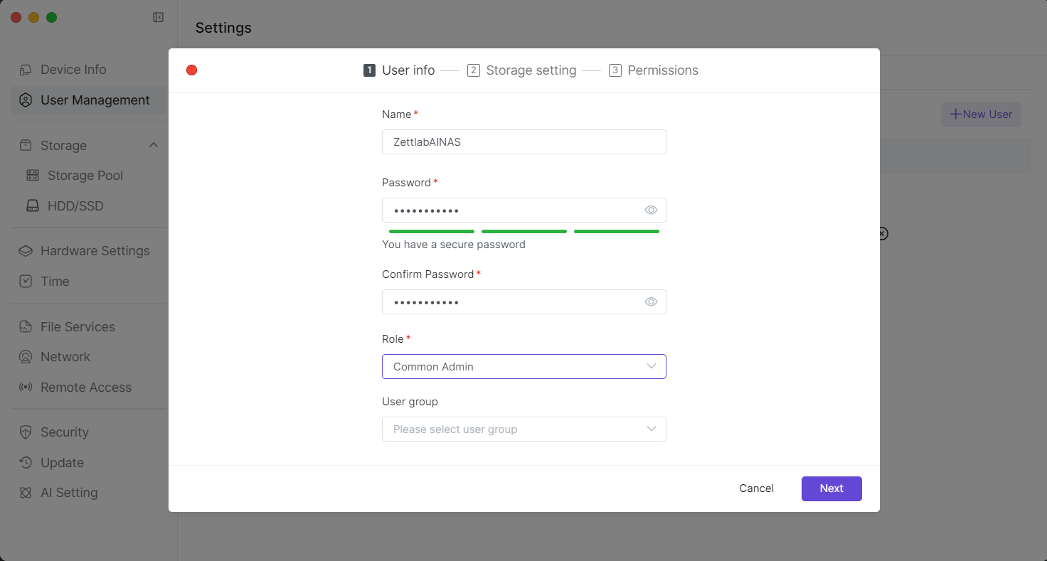Go to the Storage setting step
The width and height of the screenshot is (1047, 561).
click(522, 70)
